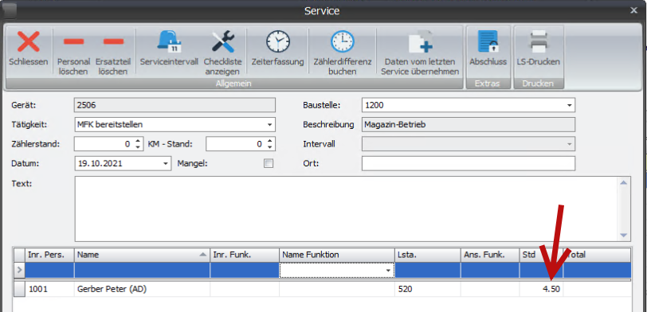Click the Schliessen red X icon
647x312 pixels.
[x=28, y=41]
